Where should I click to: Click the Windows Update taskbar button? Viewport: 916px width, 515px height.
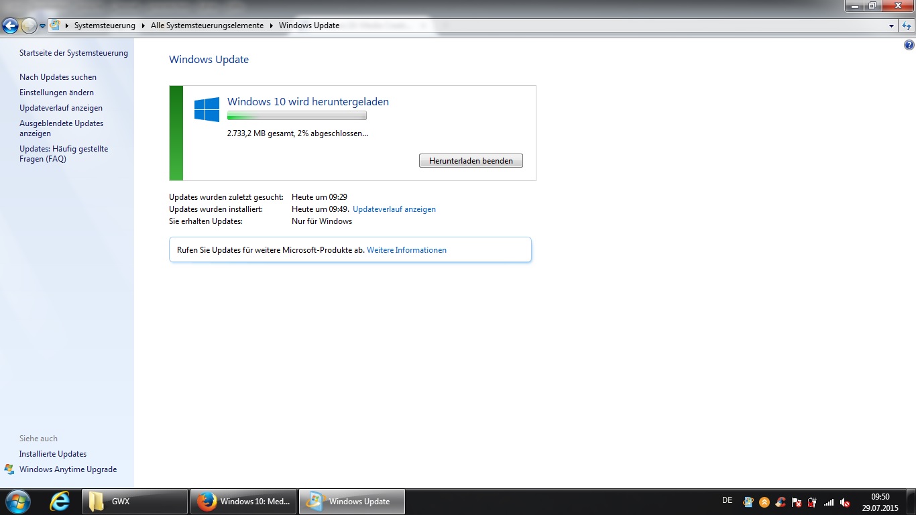(352, 502)
